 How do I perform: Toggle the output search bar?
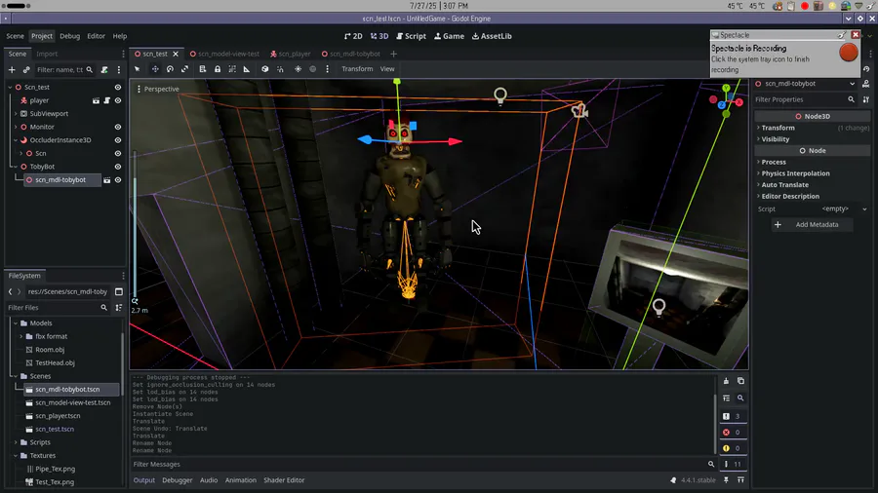pyautogui.click(x=740, y=398)
